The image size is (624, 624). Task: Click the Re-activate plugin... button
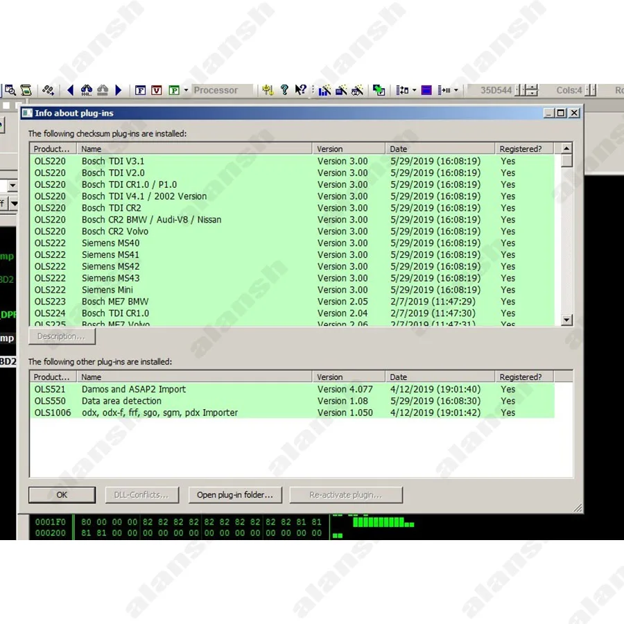346,494
